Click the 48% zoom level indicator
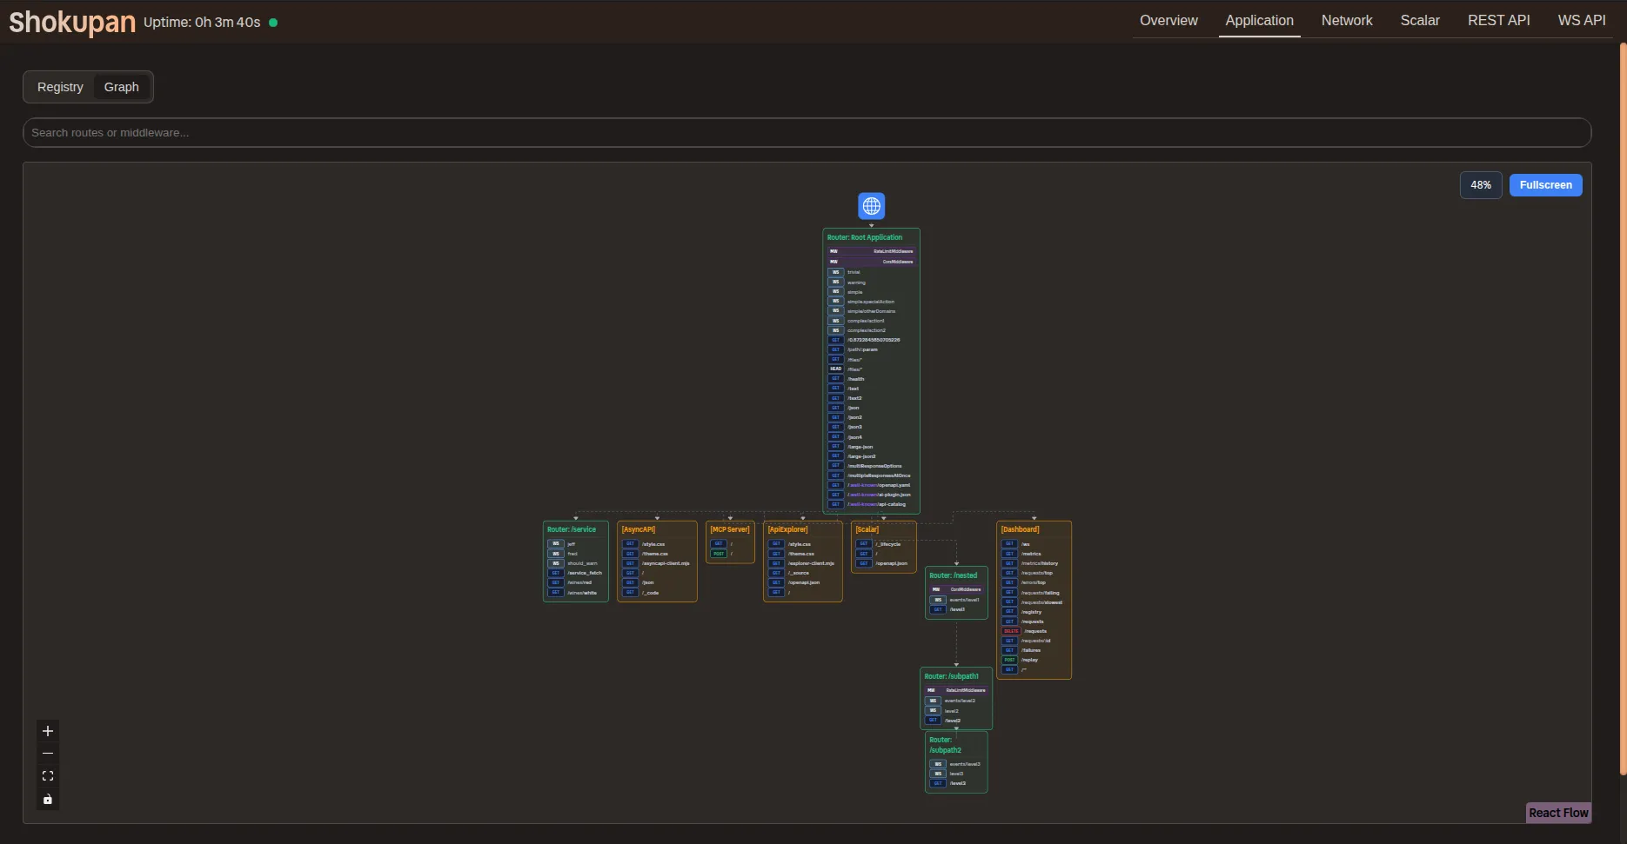This screenshot has height=844, width=1627. pos(1481,184)
